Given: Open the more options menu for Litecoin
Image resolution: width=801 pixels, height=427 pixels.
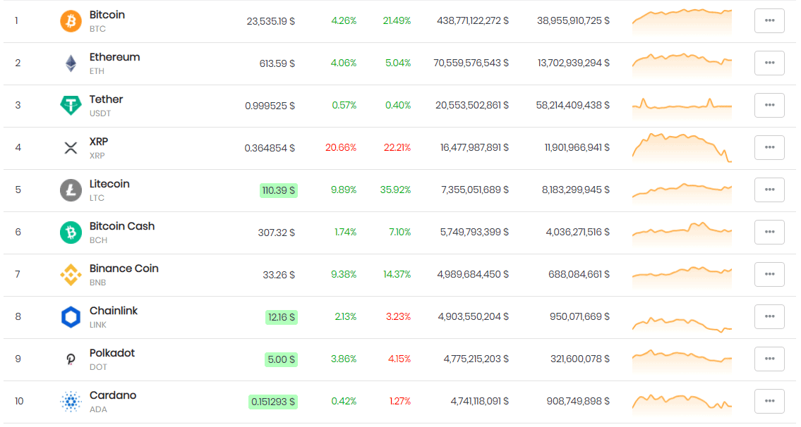Looking at the screenshot, I should tap(769, 190).
